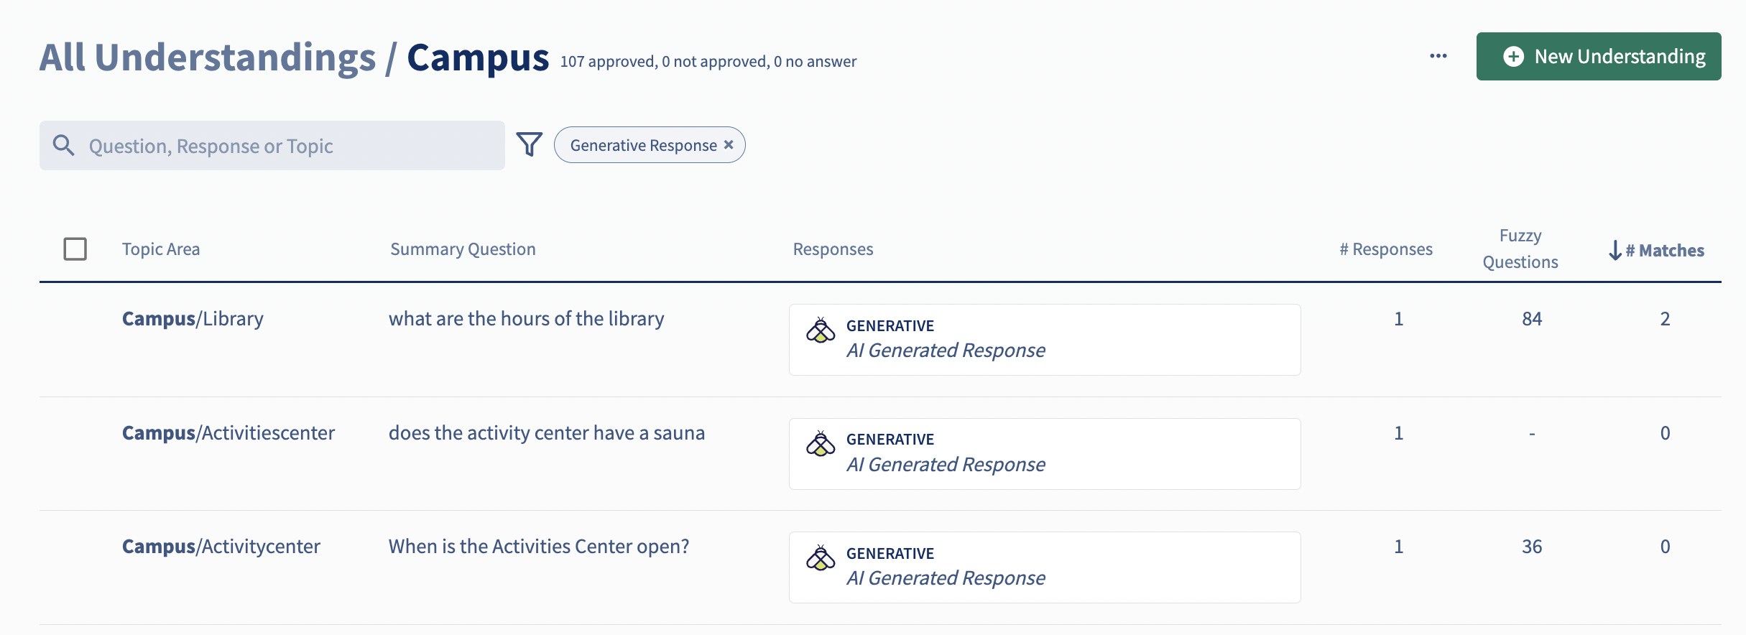Viewport: 1746px width, 635px height.
Task: Select 'does the activity center have a sauna'
Action: click(547, 432)
